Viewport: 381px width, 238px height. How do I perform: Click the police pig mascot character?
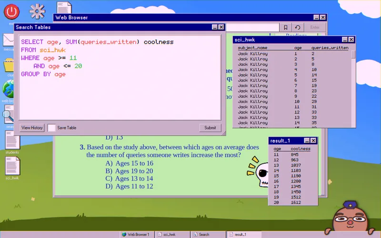point(350,218)
